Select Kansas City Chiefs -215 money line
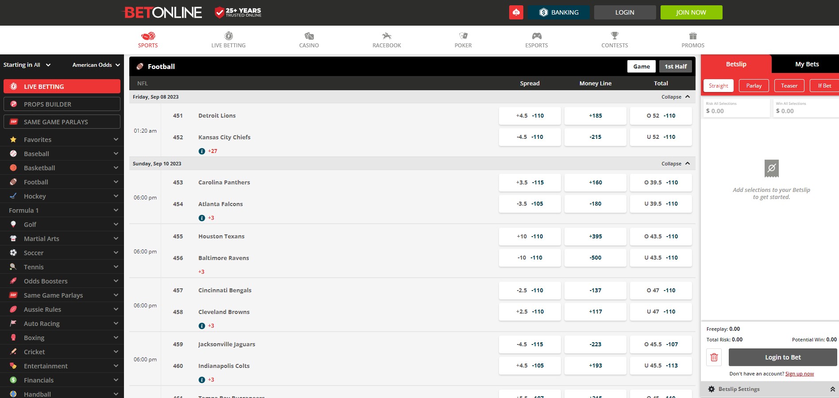Image resolution: width=839 pixels, height=398 pixels. 595,137
